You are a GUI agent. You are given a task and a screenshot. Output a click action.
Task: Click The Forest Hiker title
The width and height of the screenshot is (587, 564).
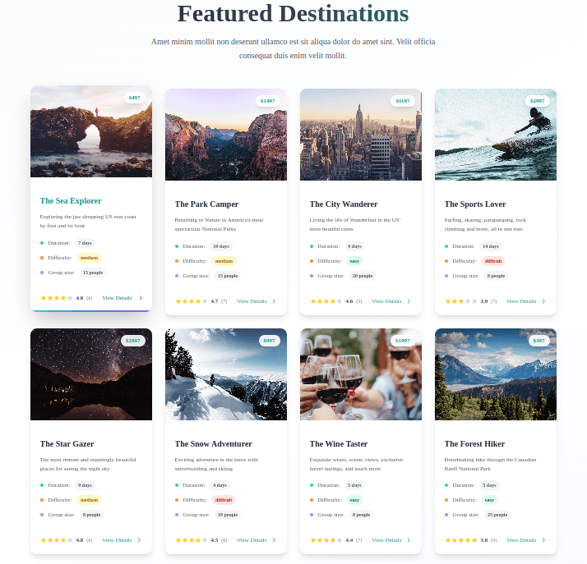[474, 443]
